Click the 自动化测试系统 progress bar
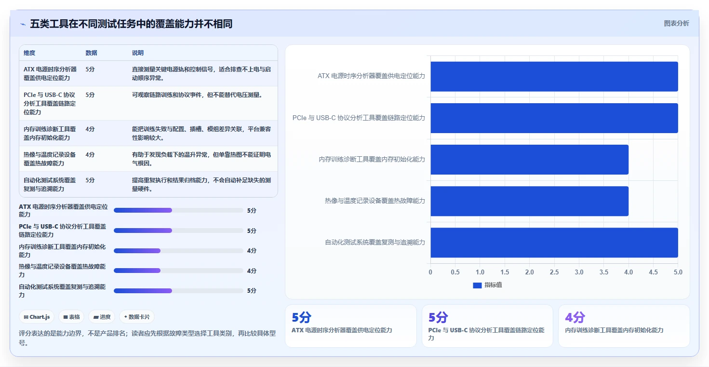Viewport: 709px width, 367px height. click(x=178, y=291)
